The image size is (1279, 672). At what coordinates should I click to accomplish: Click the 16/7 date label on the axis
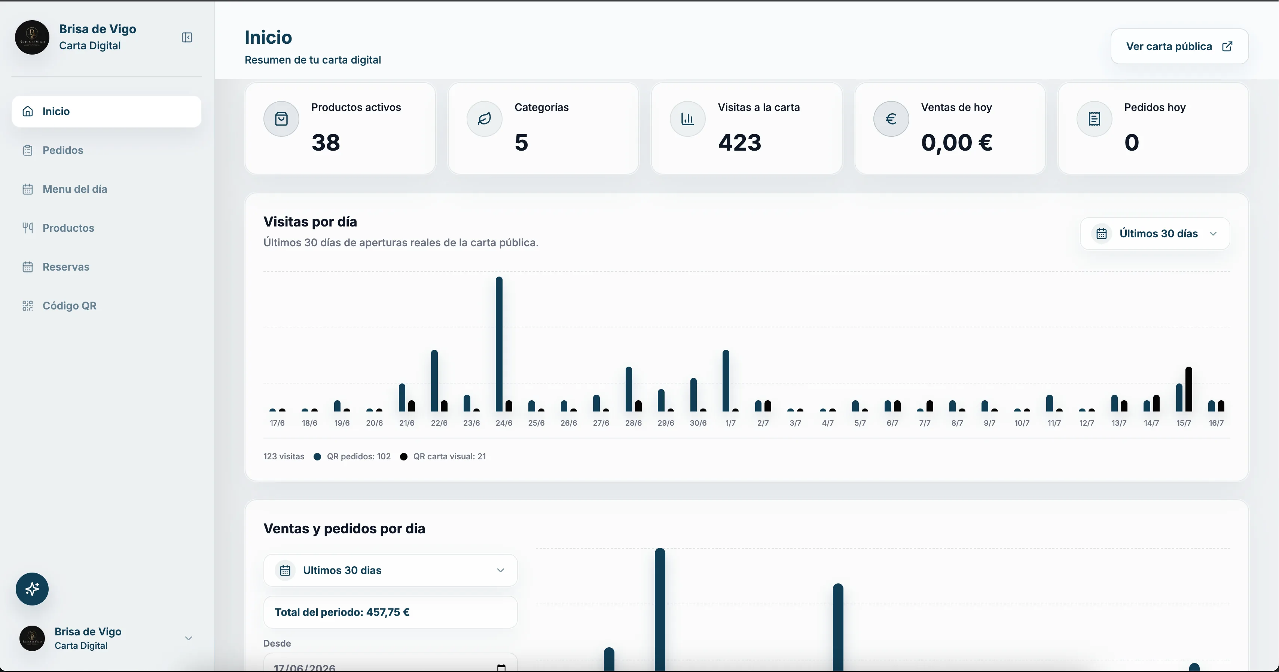1217,423
